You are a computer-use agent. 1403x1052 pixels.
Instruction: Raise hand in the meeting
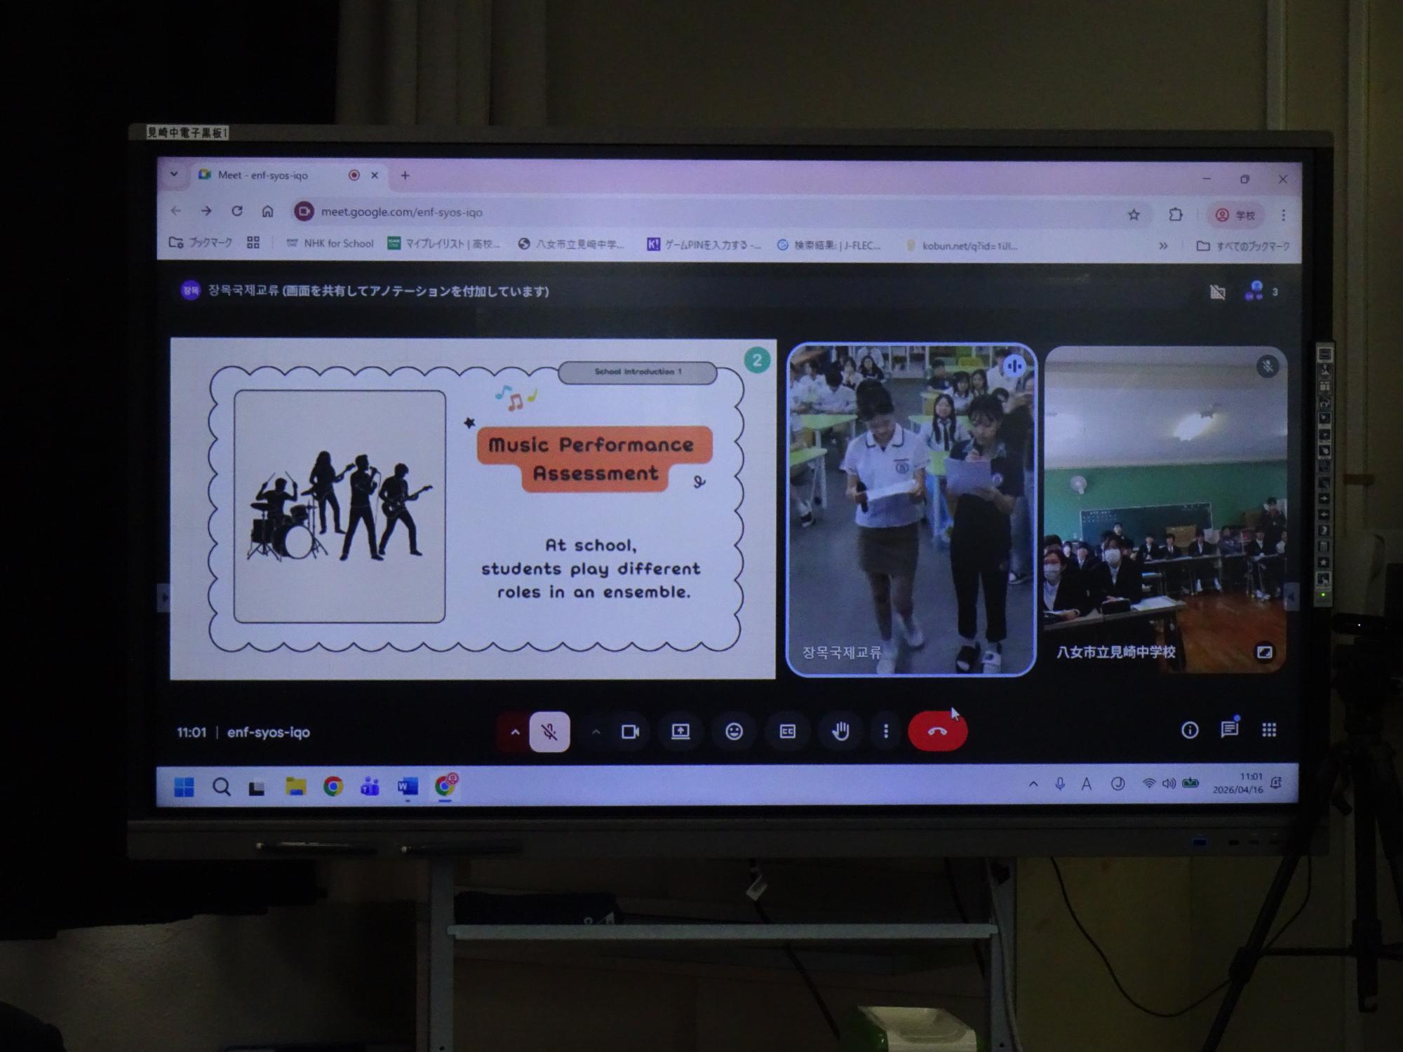coord(840,731)
